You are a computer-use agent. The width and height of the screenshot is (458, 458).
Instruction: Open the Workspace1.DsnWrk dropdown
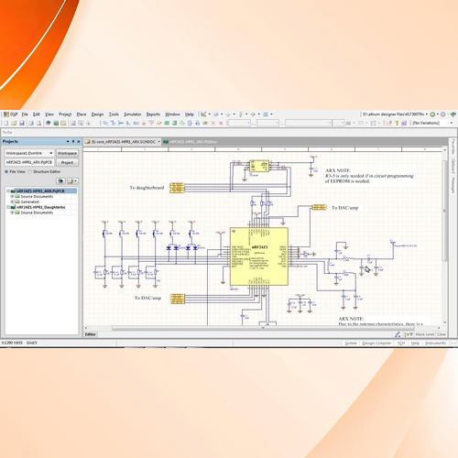(x=51, y=153)
